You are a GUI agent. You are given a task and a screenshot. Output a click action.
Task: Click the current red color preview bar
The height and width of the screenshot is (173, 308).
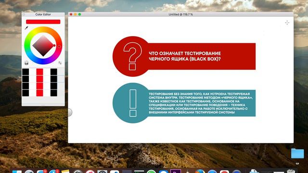coord(43,22)
